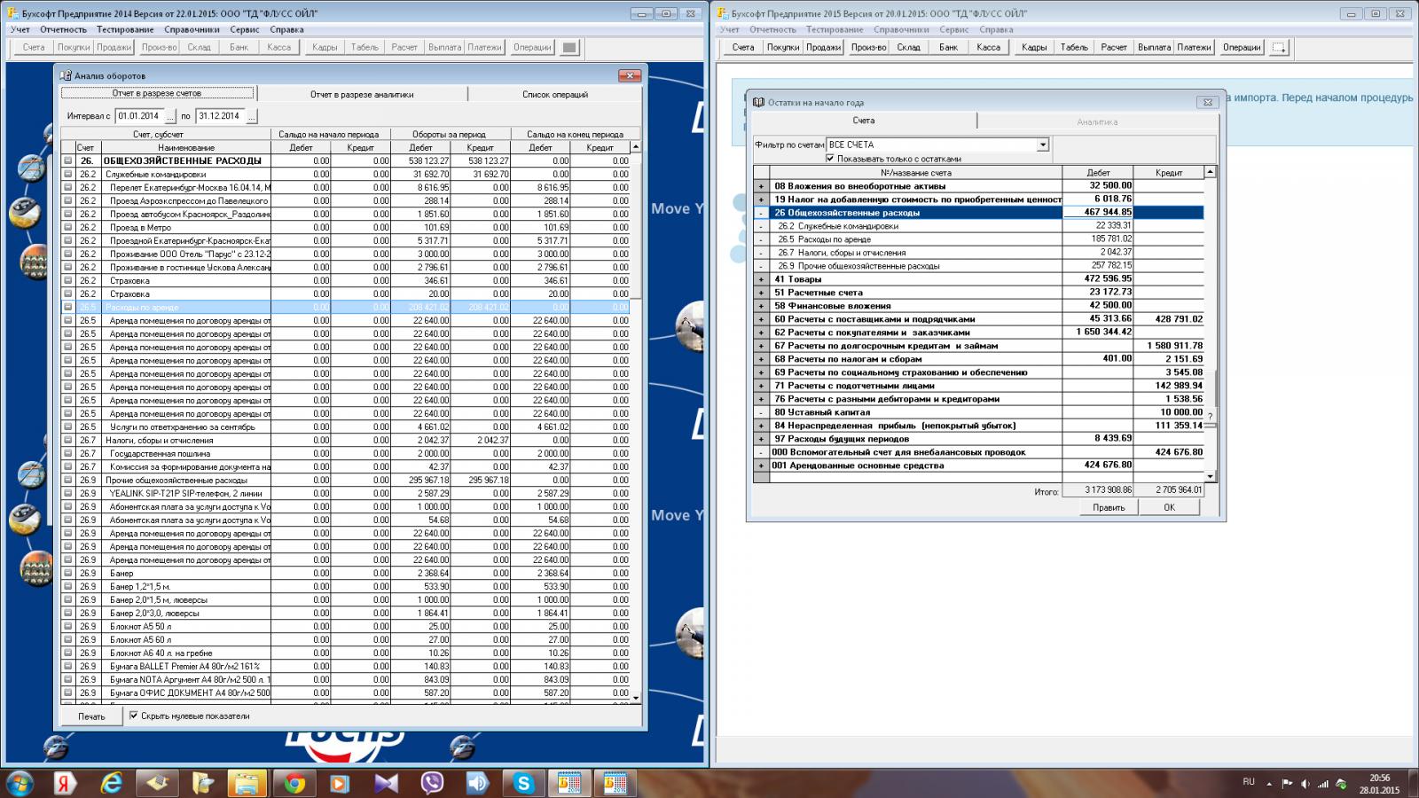Click calendar picker button beside 01.01.2014
Viewport: 1419px width, 798px height.
pyautogui.click(x=170, y=116)
